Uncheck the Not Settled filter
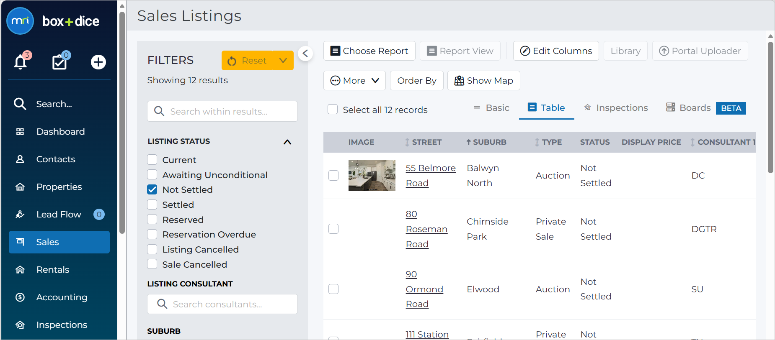The image size is (775, 340). (152, 190)
